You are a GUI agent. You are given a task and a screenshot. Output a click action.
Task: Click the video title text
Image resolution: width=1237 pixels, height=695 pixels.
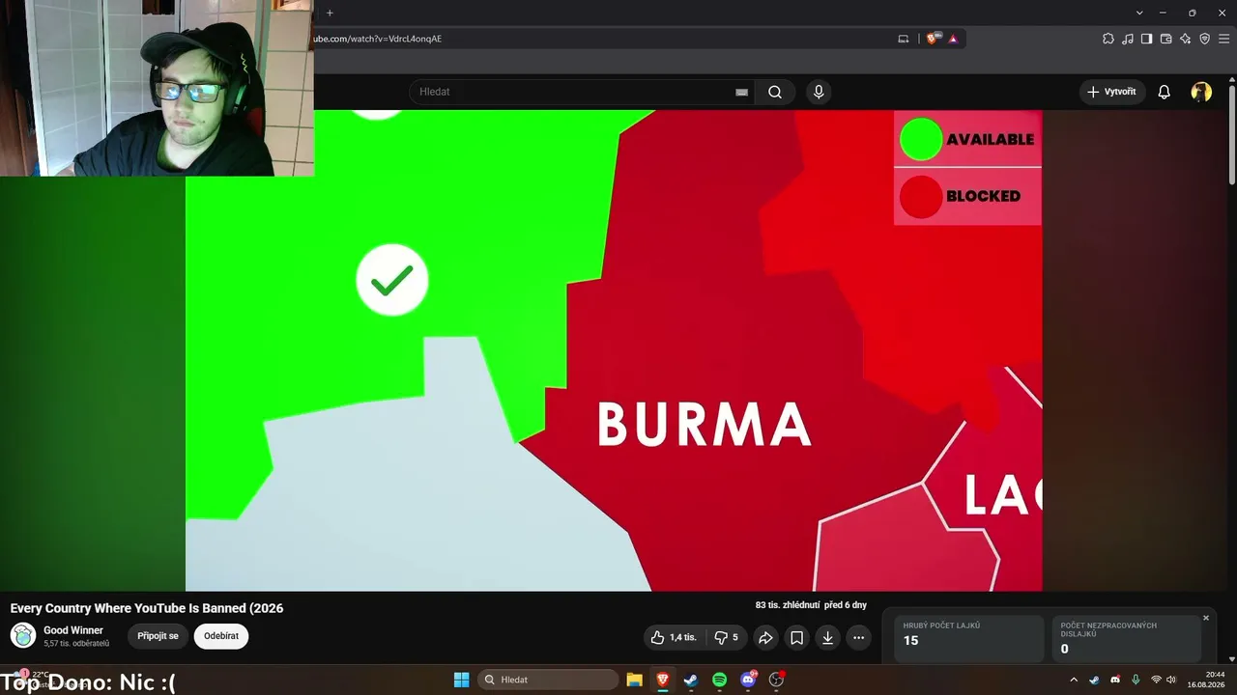coord(147,608)
